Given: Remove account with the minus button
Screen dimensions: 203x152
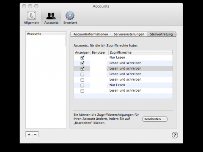Looking at the screenshot, I should coord(35,134).
